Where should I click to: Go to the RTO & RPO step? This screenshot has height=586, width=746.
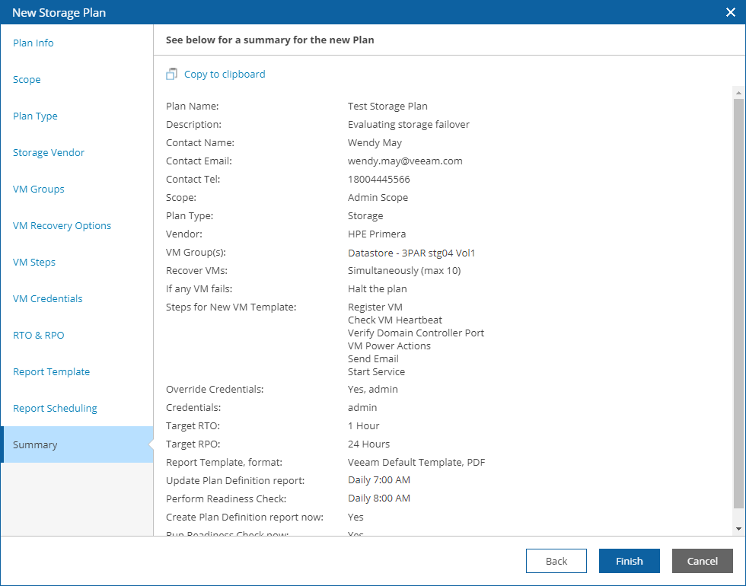pos(38,336)
